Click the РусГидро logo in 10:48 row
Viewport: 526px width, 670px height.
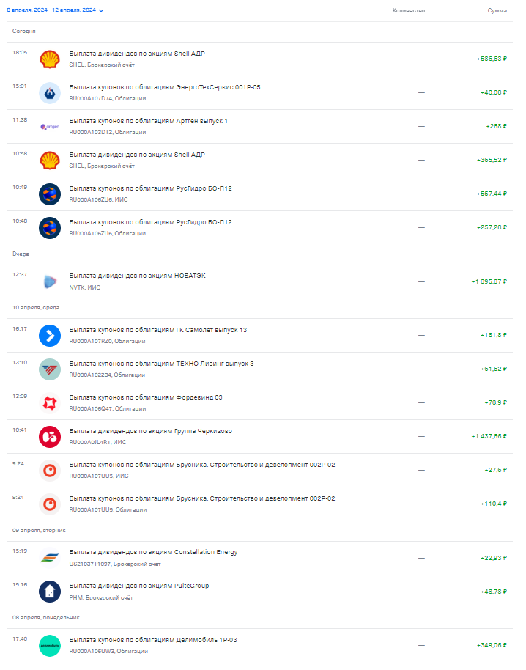tap(50, 228)
